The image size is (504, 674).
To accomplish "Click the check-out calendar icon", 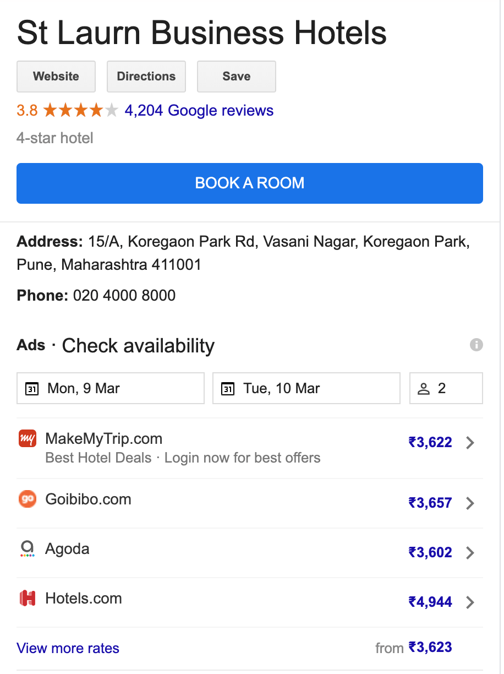I will point(228,389).
